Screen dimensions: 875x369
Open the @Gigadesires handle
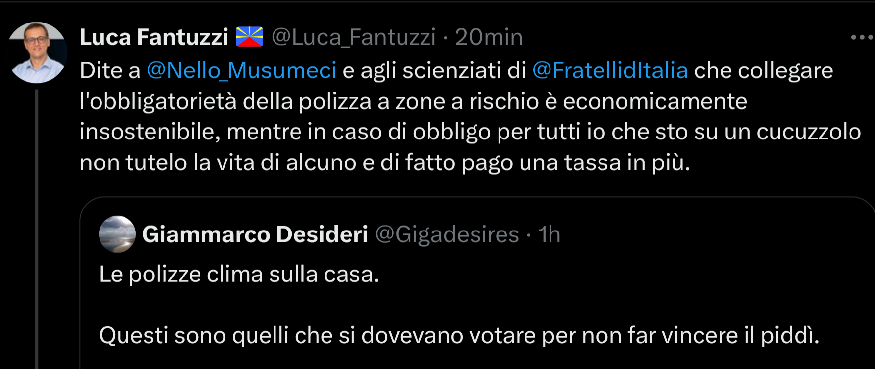click(x=447, y=234)
